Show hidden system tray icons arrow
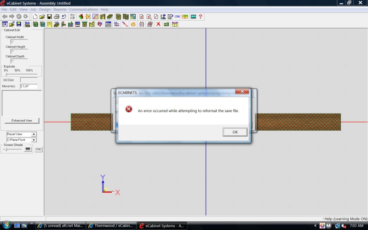Image resolution: width=368 pixels, height=230 pixels. click(x=315, y=226)
